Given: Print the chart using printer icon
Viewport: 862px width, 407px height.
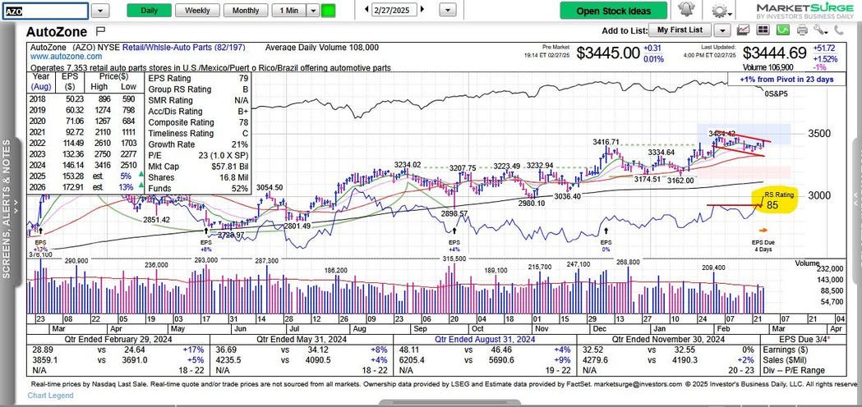Looking at the screenshot, I should (802, 30).
